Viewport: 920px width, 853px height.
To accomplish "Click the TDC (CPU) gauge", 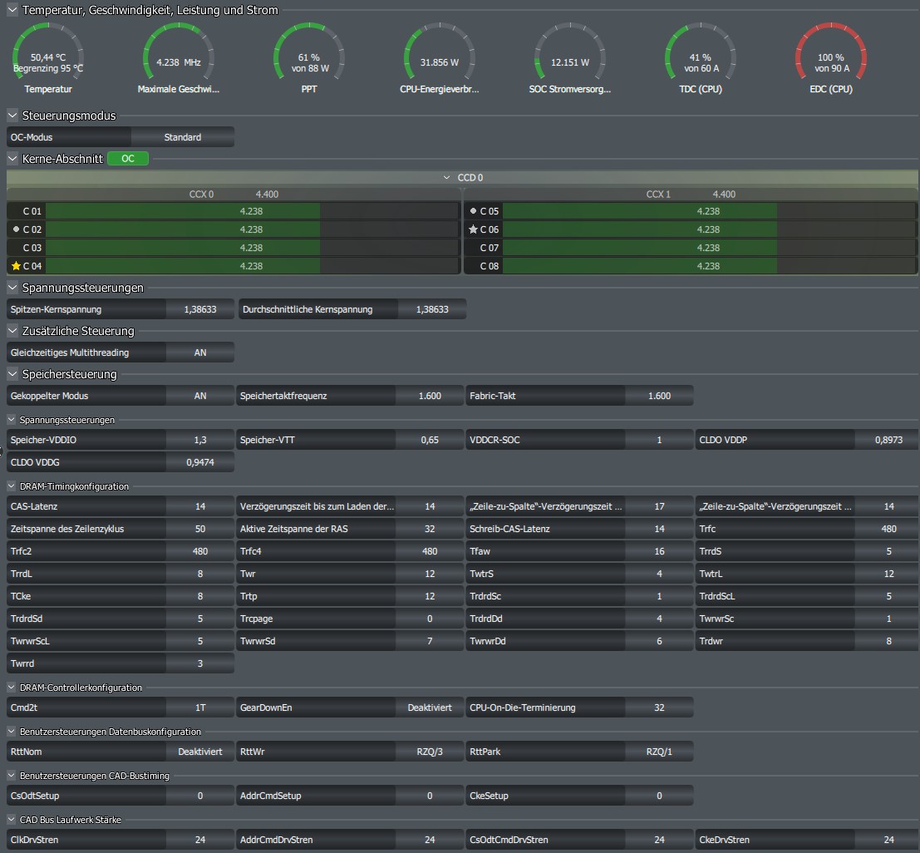I will (x=701, y=58).
